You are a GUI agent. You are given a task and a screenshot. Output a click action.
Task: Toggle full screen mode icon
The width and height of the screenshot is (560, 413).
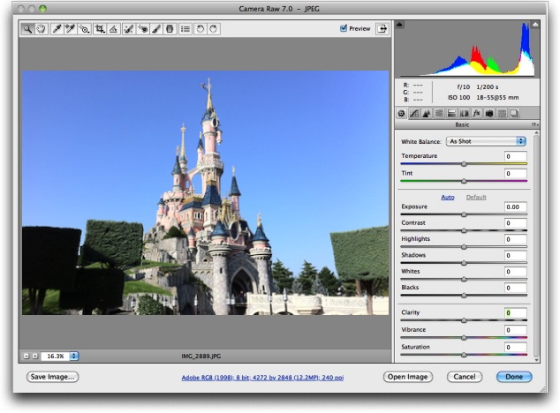pos(382,28)
